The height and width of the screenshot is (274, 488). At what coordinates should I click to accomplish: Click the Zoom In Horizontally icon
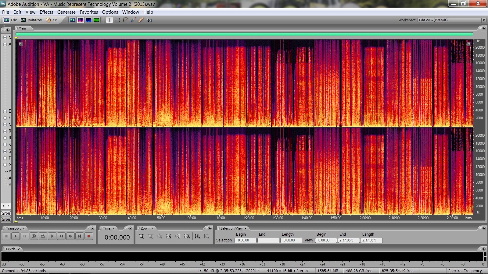(x=141, y=236)
